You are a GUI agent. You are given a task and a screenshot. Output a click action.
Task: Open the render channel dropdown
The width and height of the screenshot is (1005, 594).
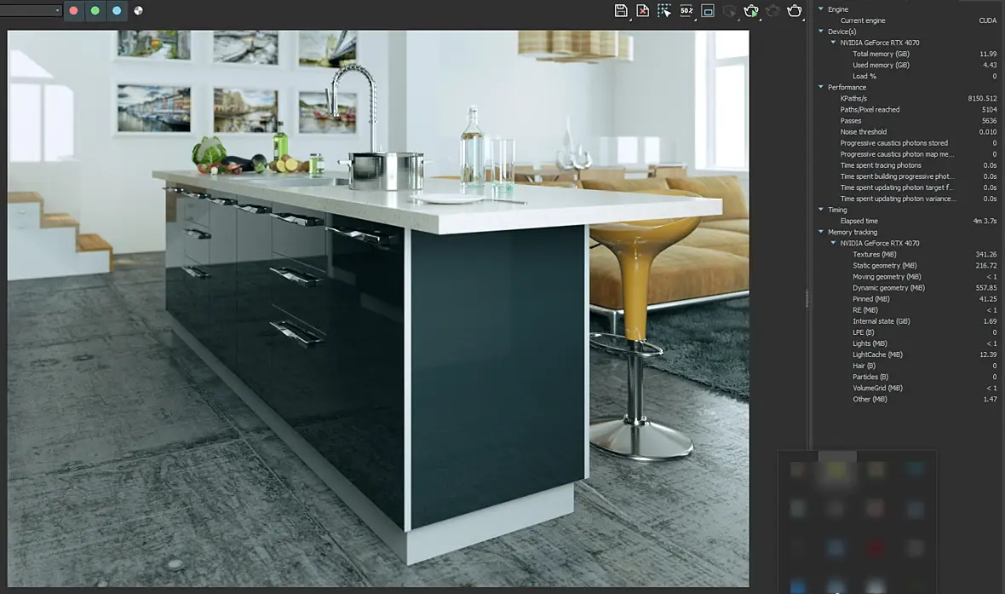[x=31, y=10]
